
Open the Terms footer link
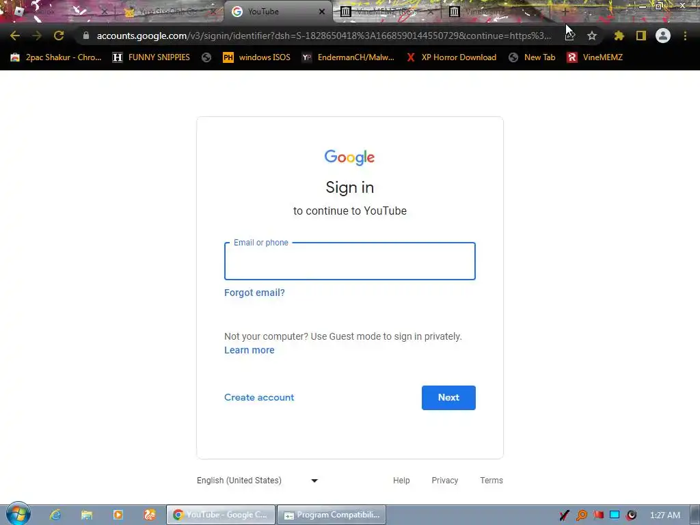(492, 481)
